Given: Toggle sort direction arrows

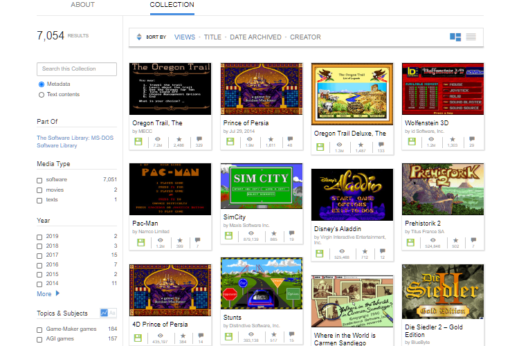Looking at the screenshot, I should (x=139, y=37).
